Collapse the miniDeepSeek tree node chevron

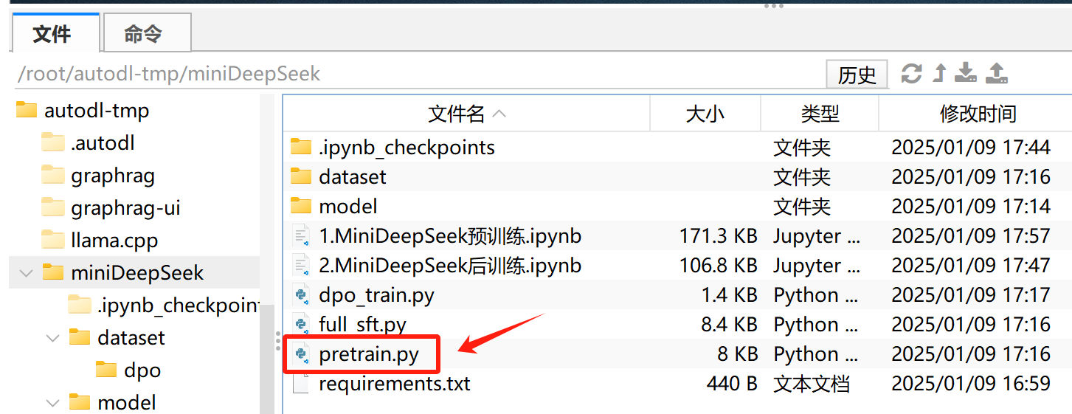[x=27, y=273]
